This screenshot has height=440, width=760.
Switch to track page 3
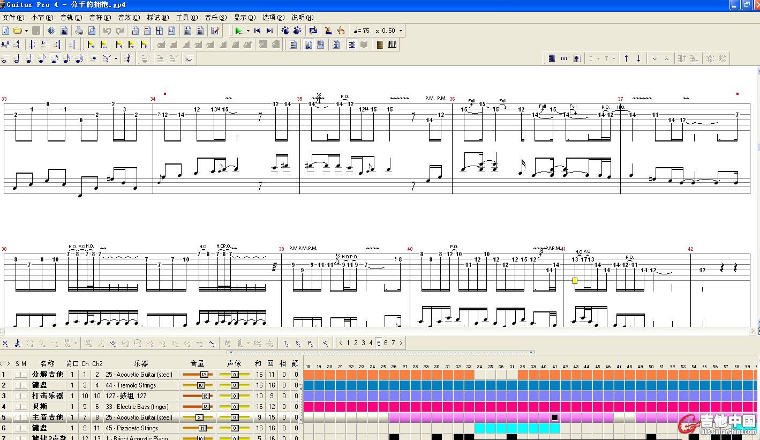point(363,343)
